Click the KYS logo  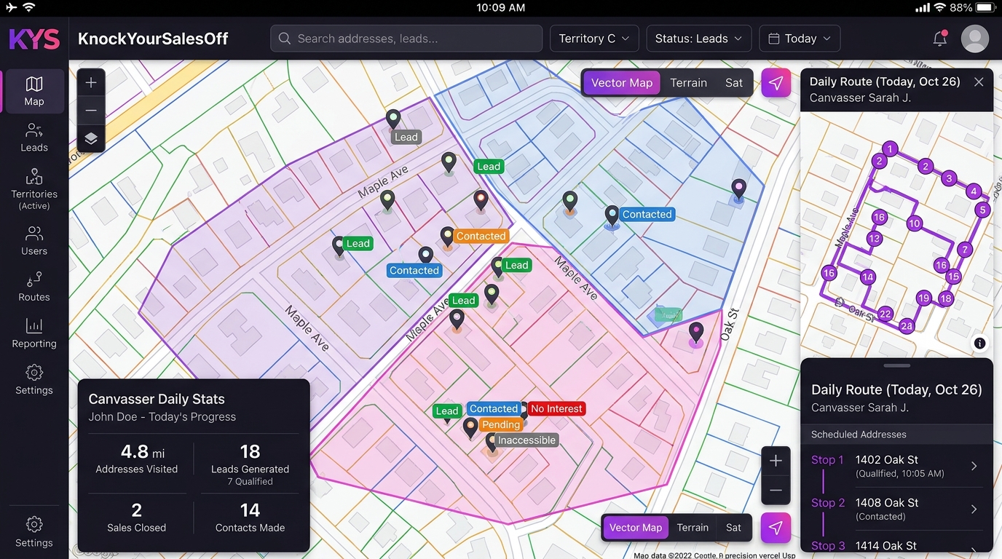34,39
